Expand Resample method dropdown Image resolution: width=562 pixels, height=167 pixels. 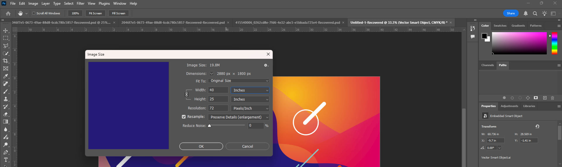pos(239,117)
